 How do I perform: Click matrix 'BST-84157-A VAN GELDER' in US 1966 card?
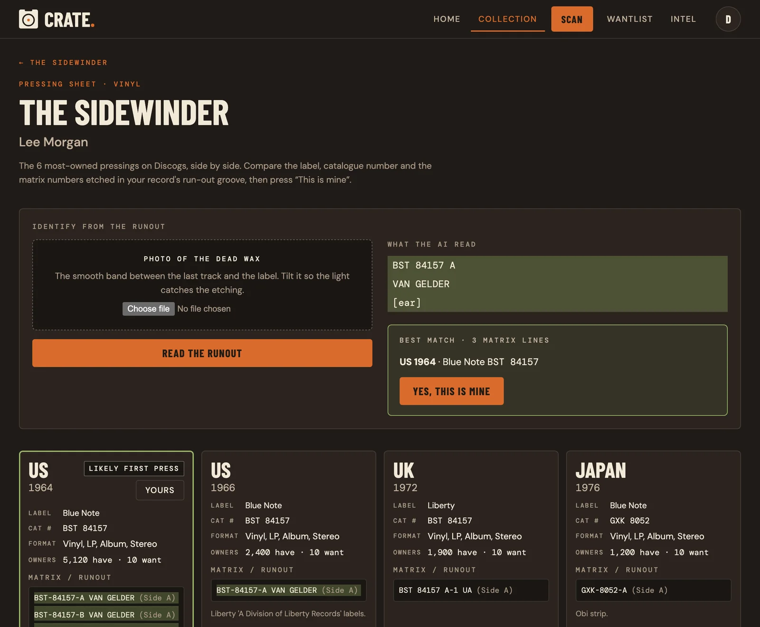288,590
